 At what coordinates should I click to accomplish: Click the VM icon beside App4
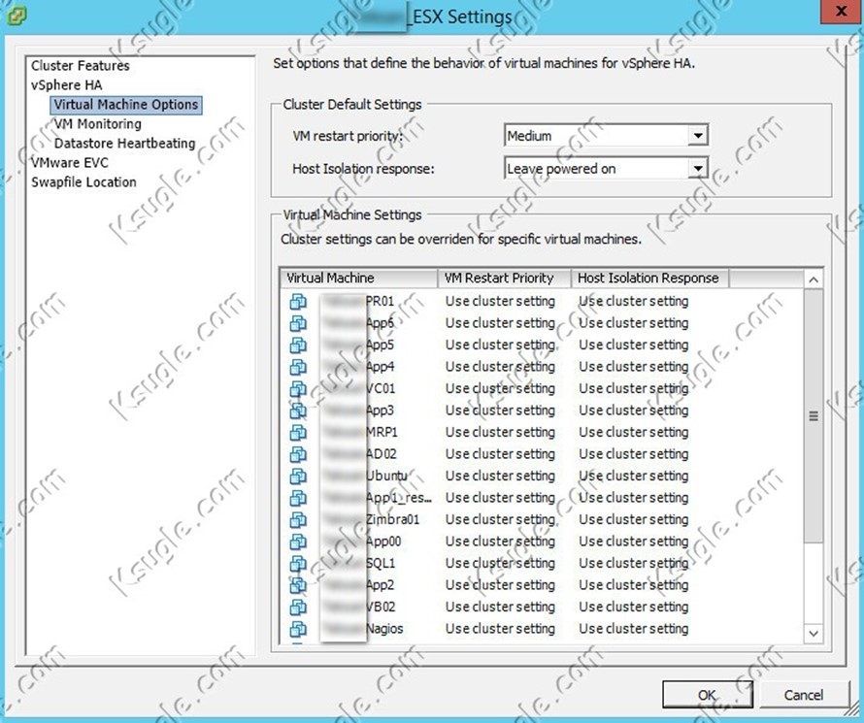[298, 367]
